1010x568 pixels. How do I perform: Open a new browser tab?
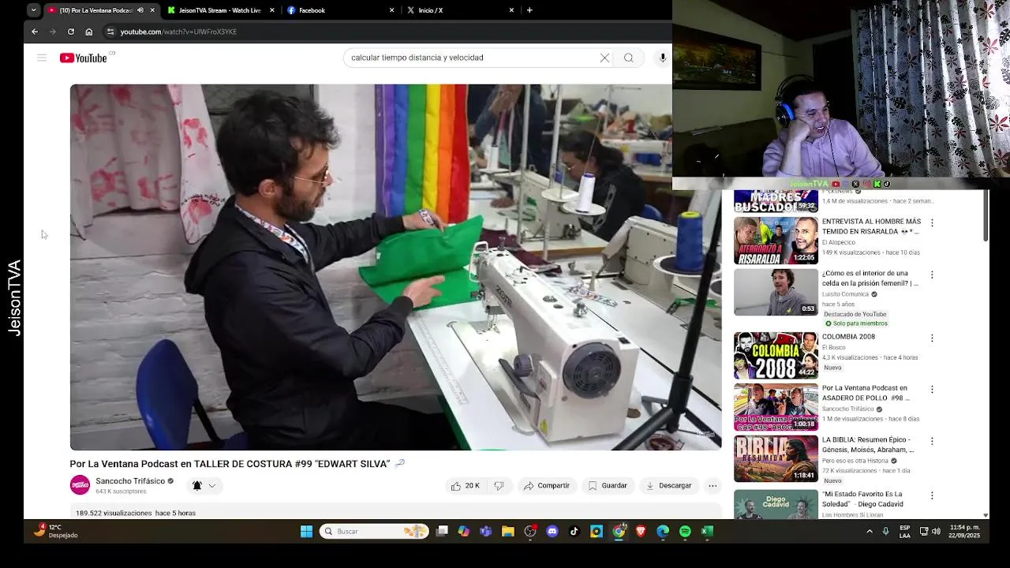tap(529, 10)
